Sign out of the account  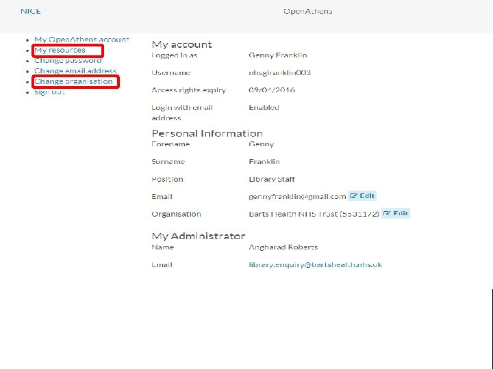49,92
